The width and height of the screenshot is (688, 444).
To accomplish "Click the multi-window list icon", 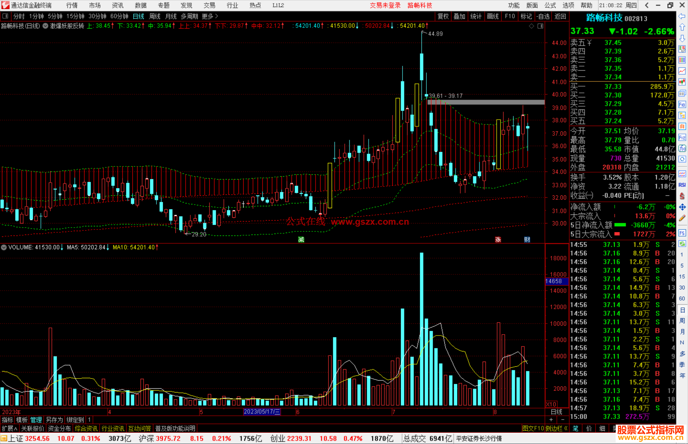I will point(682,93).
